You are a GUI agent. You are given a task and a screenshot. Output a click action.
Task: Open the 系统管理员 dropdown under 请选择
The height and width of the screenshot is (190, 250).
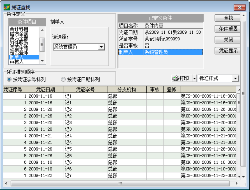click(x=101, y=47)
